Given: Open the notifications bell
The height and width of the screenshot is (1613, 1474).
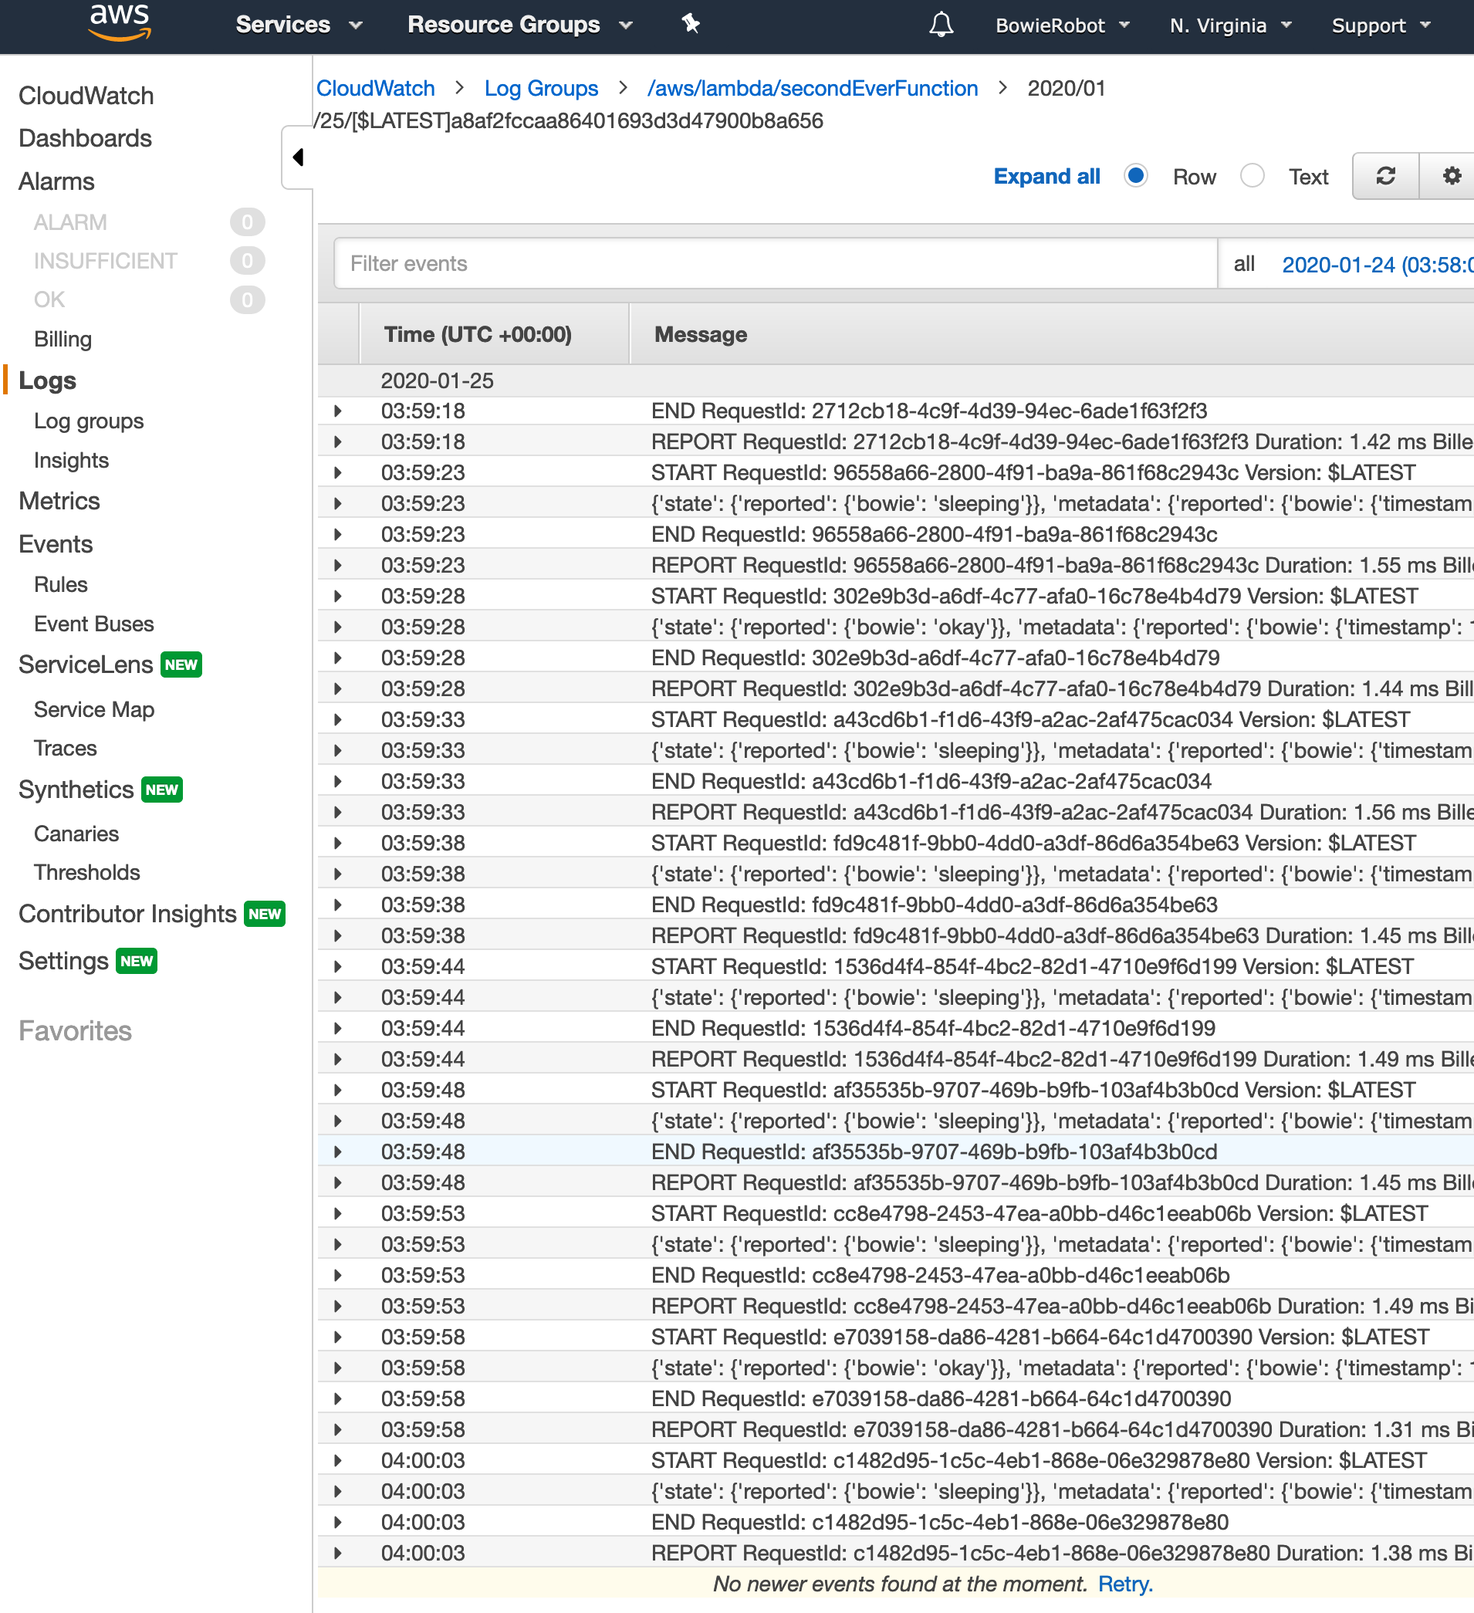Looking at the screenshot, I should click(941, 25).
